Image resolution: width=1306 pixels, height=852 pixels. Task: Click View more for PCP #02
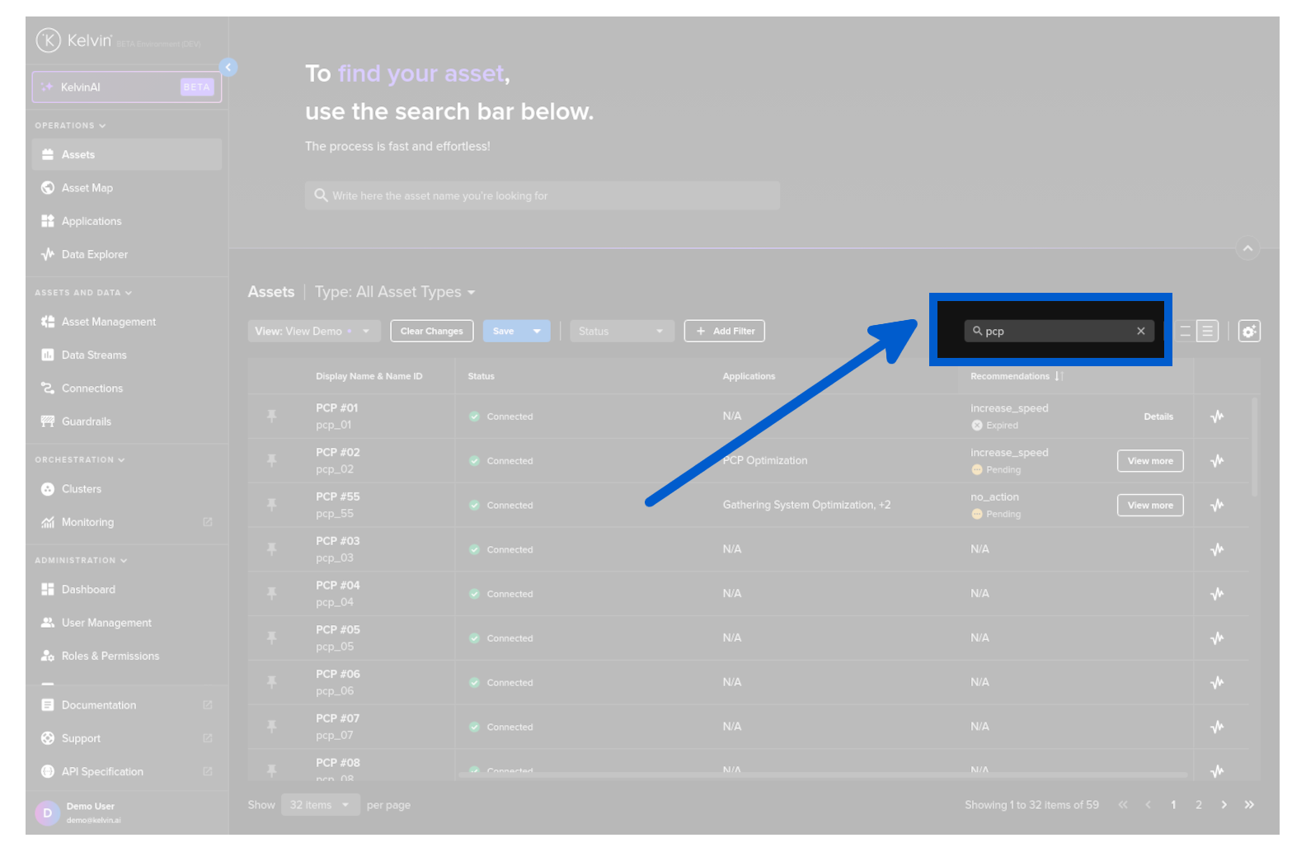click(x=1149, y=461)
